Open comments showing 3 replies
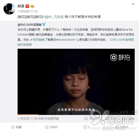Image resolution: width=139 pixels, height=131 pixels. (87, 127)
